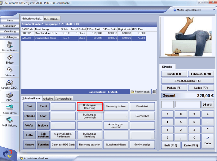The image size is (217, 161).
Task: Open the Kasse menu
Action: 10,20
